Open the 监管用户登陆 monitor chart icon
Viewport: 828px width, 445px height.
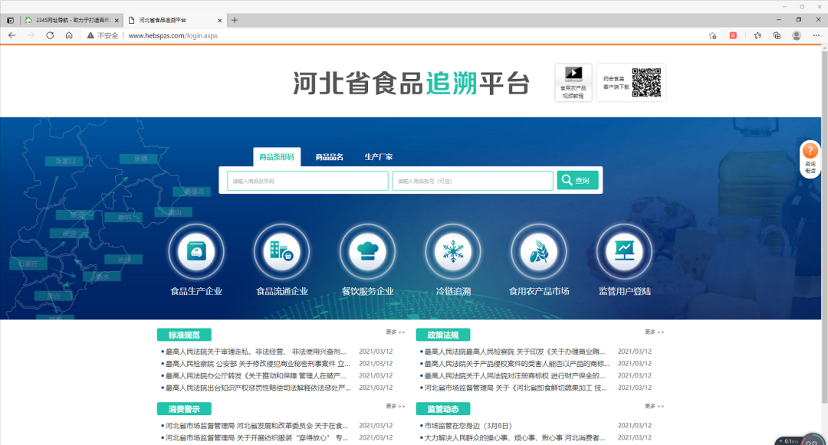point(625,251)
